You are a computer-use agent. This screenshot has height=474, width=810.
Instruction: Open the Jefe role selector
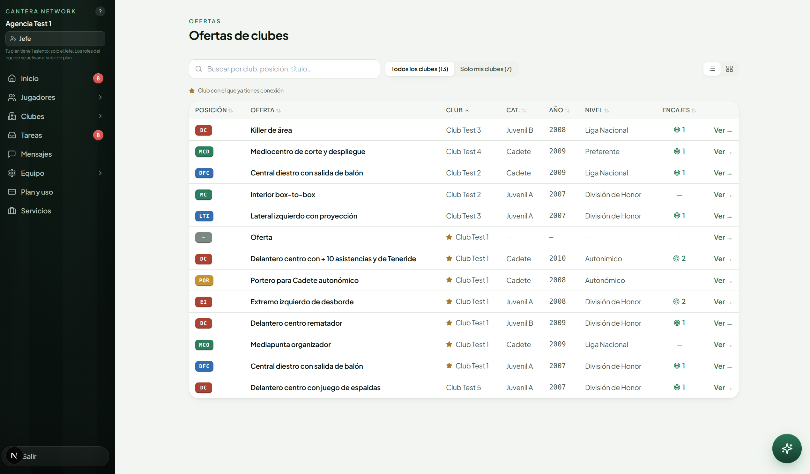[55, 39]
